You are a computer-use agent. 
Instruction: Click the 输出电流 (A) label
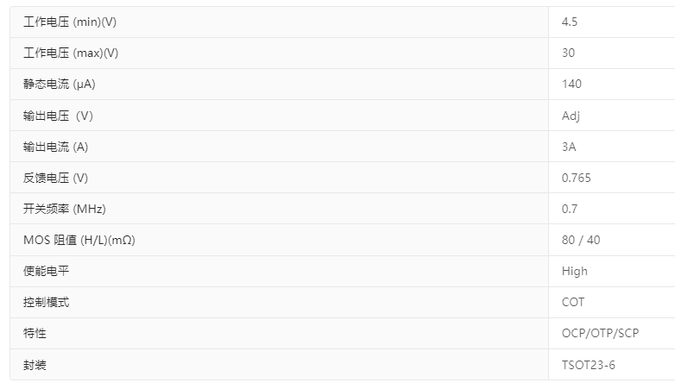point(56,147)
